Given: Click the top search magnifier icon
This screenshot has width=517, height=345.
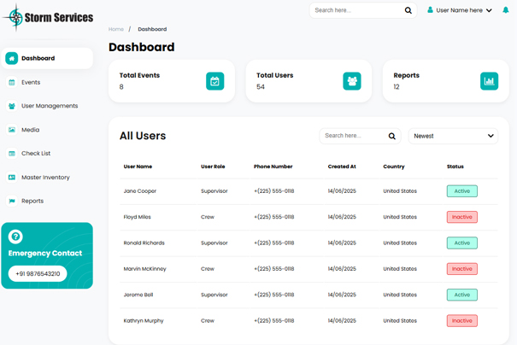Looking at the screenshot, I should tap(408, 10).
